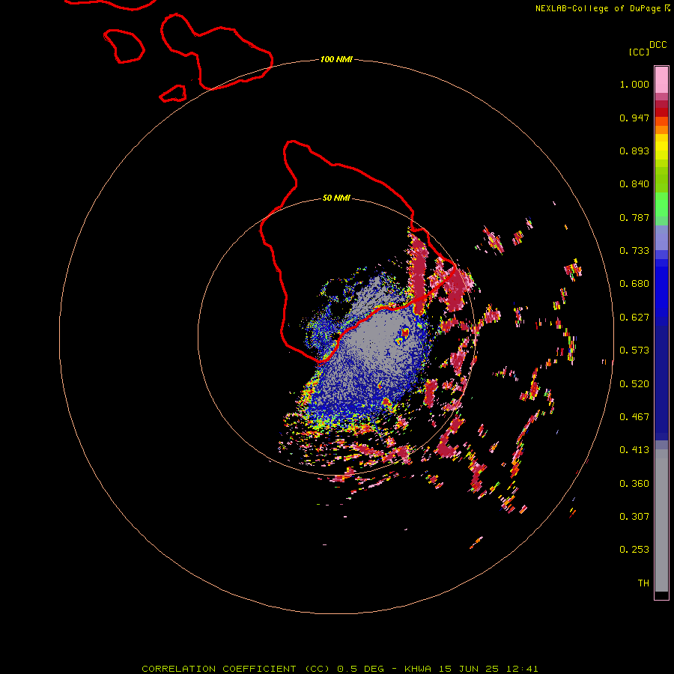This screenshot has height=674, width=674.
Task: Select the 0.467 colorbar value
Action: coord(634,417)
